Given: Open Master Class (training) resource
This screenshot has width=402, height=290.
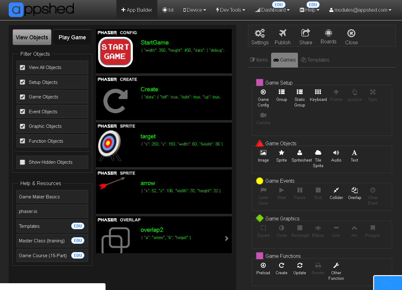Looking at the screenshot, I should point(52,241).
